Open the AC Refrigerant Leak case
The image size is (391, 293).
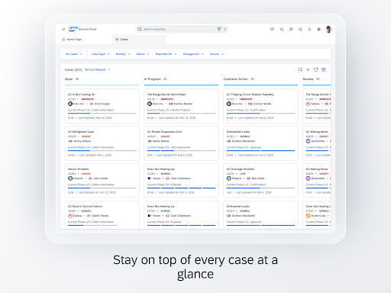click(x=102, y=143)
